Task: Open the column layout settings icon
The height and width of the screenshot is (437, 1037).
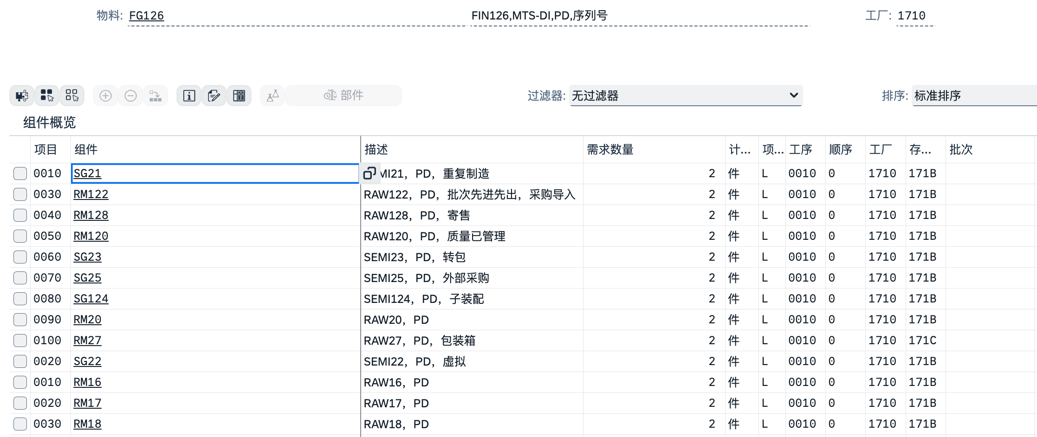Action: point(239,96)
